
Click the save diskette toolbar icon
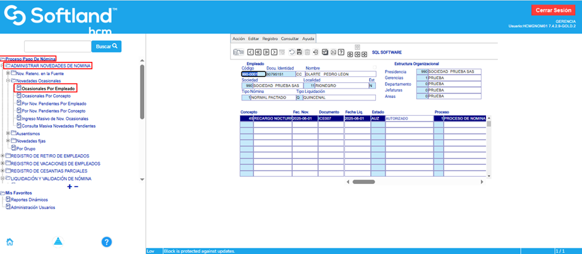299,52
